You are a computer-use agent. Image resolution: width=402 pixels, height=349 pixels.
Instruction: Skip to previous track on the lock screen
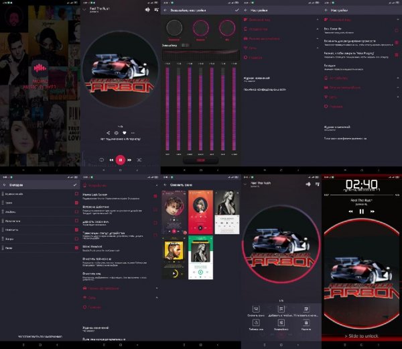(350, 211)
